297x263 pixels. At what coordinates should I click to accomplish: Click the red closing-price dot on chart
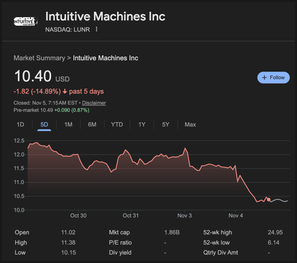[269, 200]
